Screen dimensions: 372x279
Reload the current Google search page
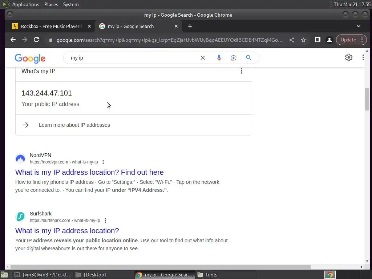(x=36, y=40)
